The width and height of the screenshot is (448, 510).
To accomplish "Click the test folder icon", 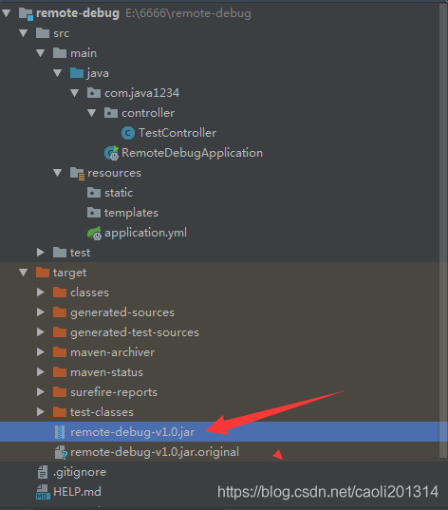I will (60, 253).
